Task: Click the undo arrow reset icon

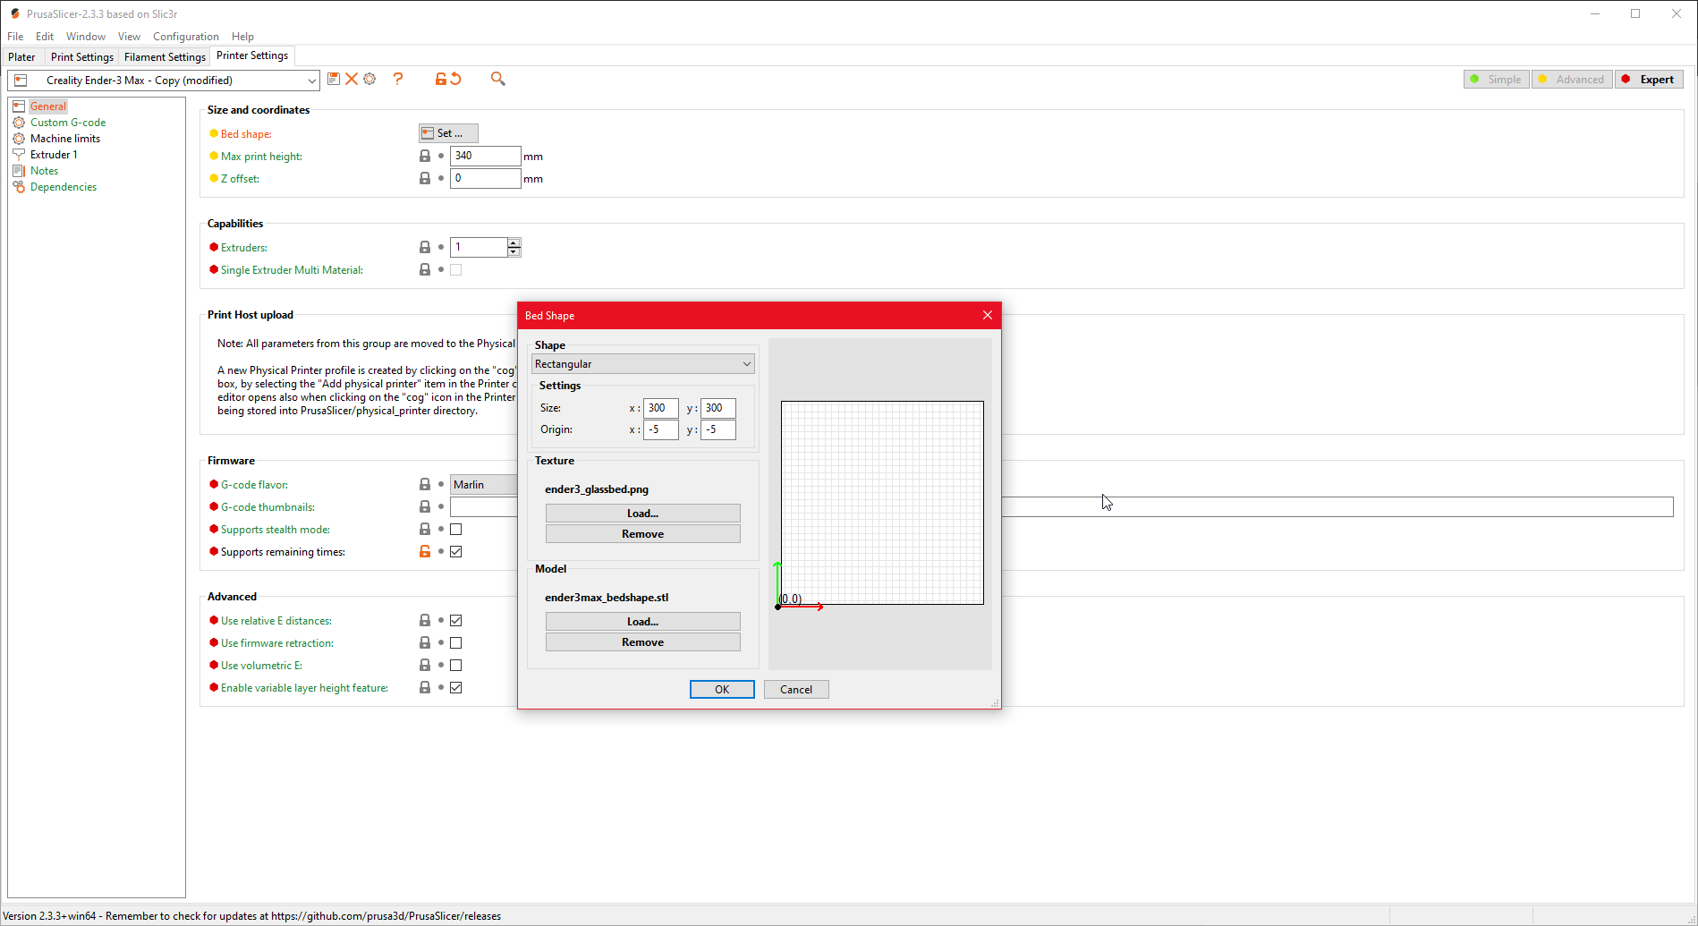Action: pyautogui.click(x=456, y=79)
